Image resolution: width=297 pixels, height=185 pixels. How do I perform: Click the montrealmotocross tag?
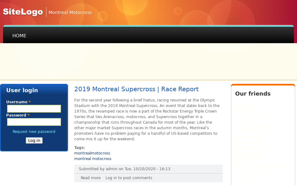92,153
